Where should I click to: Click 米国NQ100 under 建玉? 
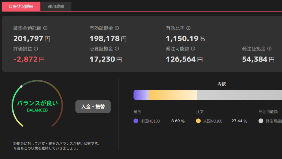click(x=150, y=121)
